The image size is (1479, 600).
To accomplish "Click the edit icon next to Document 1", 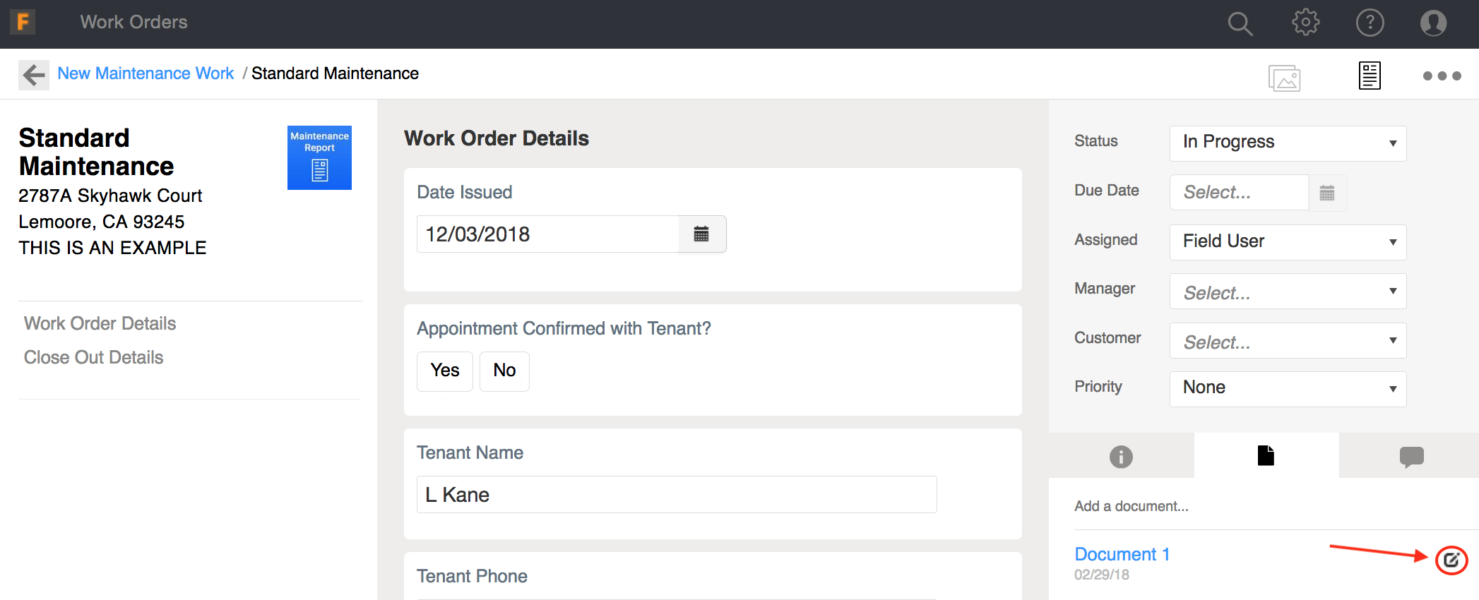I will pos(1451,560).
